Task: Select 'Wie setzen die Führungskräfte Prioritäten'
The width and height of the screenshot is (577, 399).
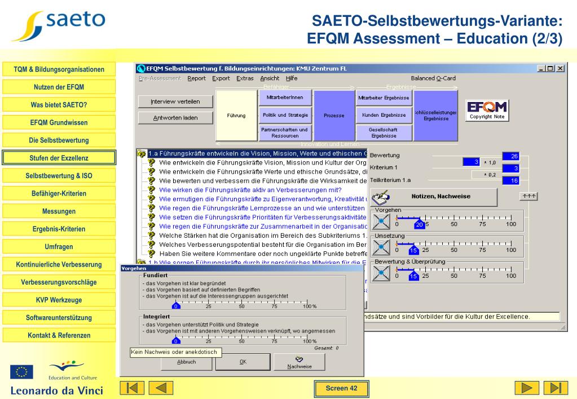Action: tap(262, 218)
